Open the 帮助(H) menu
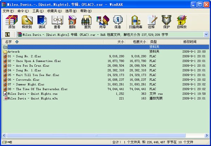 [86, 11]
